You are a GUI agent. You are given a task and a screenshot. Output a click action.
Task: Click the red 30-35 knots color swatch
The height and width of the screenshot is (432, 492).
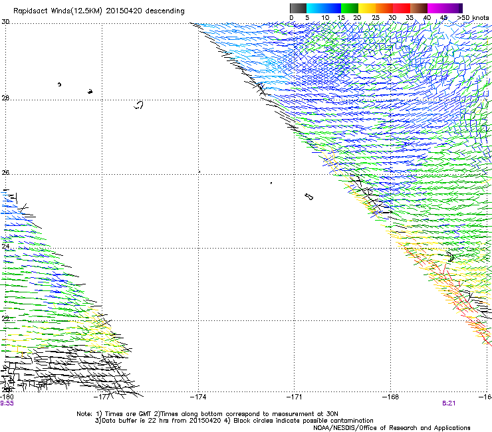point(402,8)
